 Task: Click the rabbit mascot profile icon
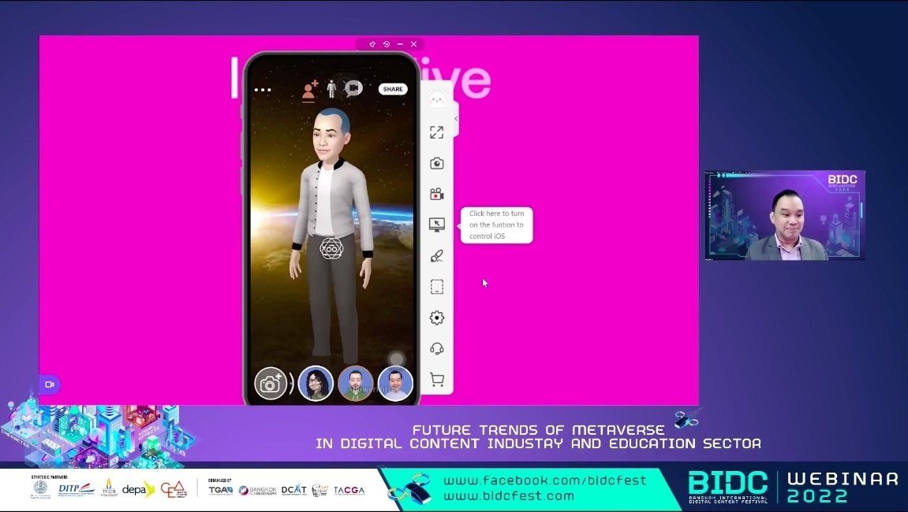[x=436, y=99]
